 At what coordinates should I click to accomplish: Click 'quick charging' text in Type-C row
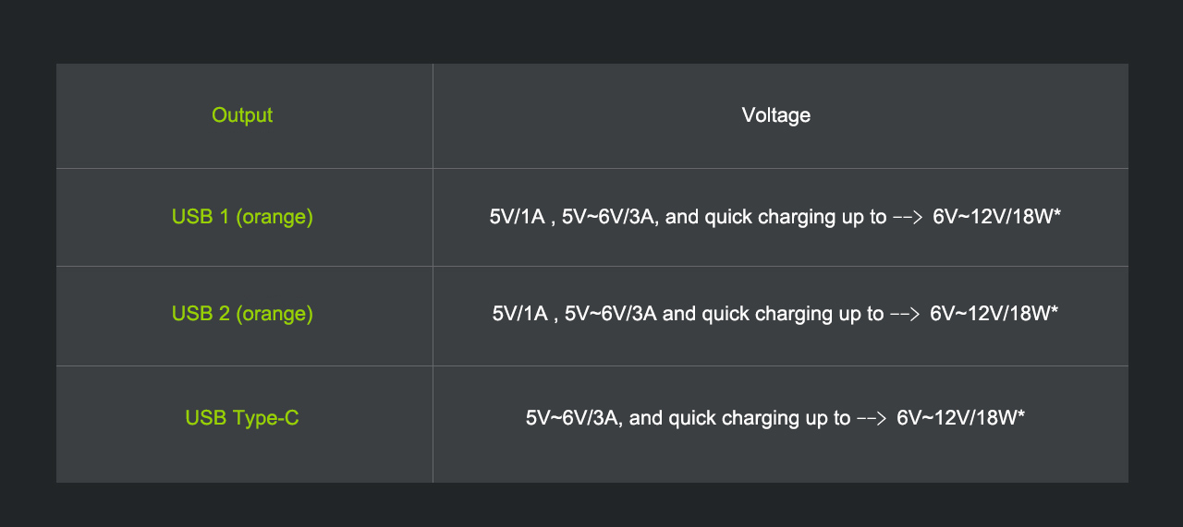click(x=726, y=418)
